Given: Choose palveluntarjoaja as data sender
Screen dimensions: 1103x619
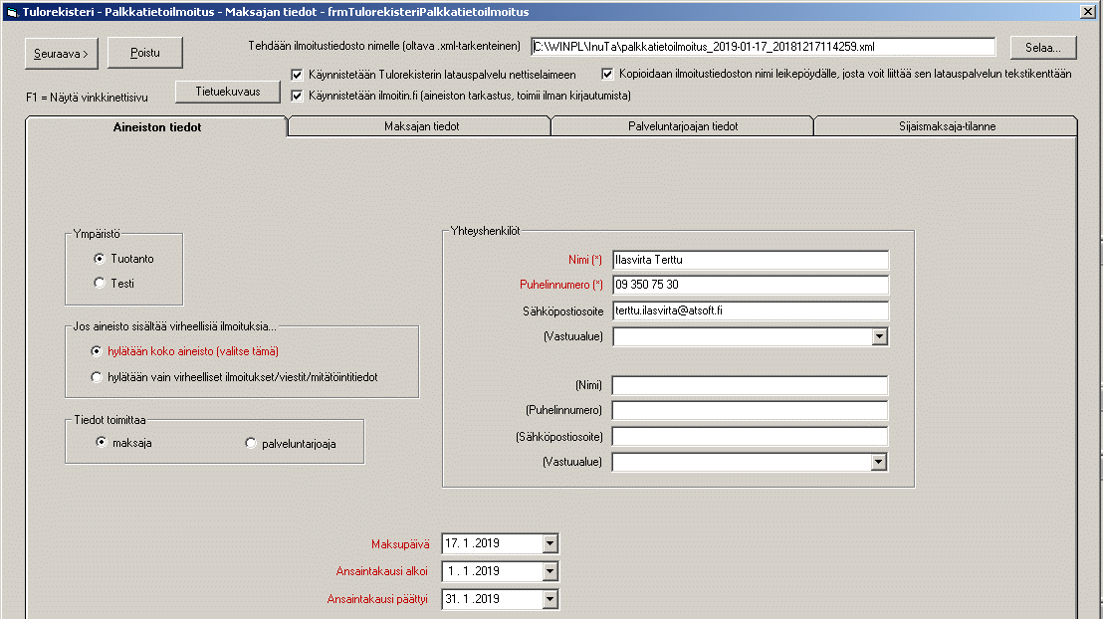Looking at the screenshot, I should coord(251,443).
